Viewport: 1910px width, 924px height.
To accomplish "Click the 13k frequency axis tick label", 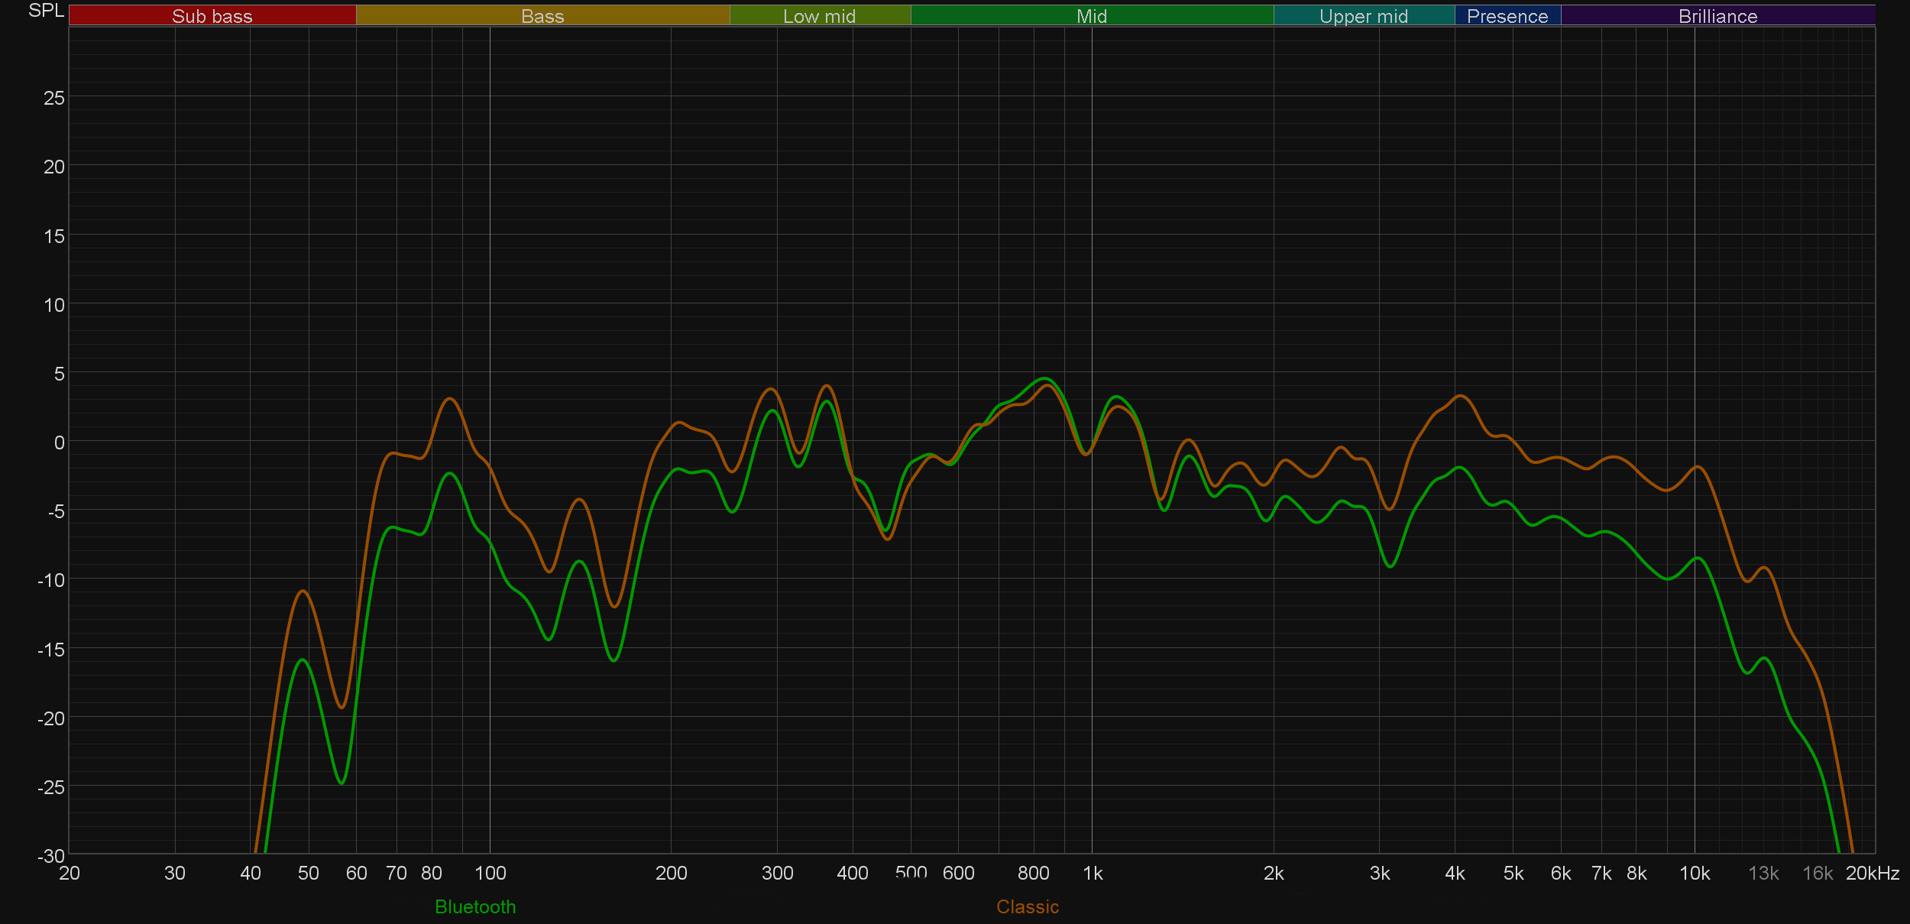I will [x=1763, y=873].
